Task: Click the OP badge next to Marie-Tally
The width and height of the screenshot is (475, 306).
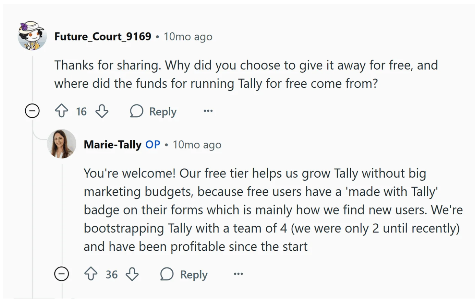Action: click(152, 145)
